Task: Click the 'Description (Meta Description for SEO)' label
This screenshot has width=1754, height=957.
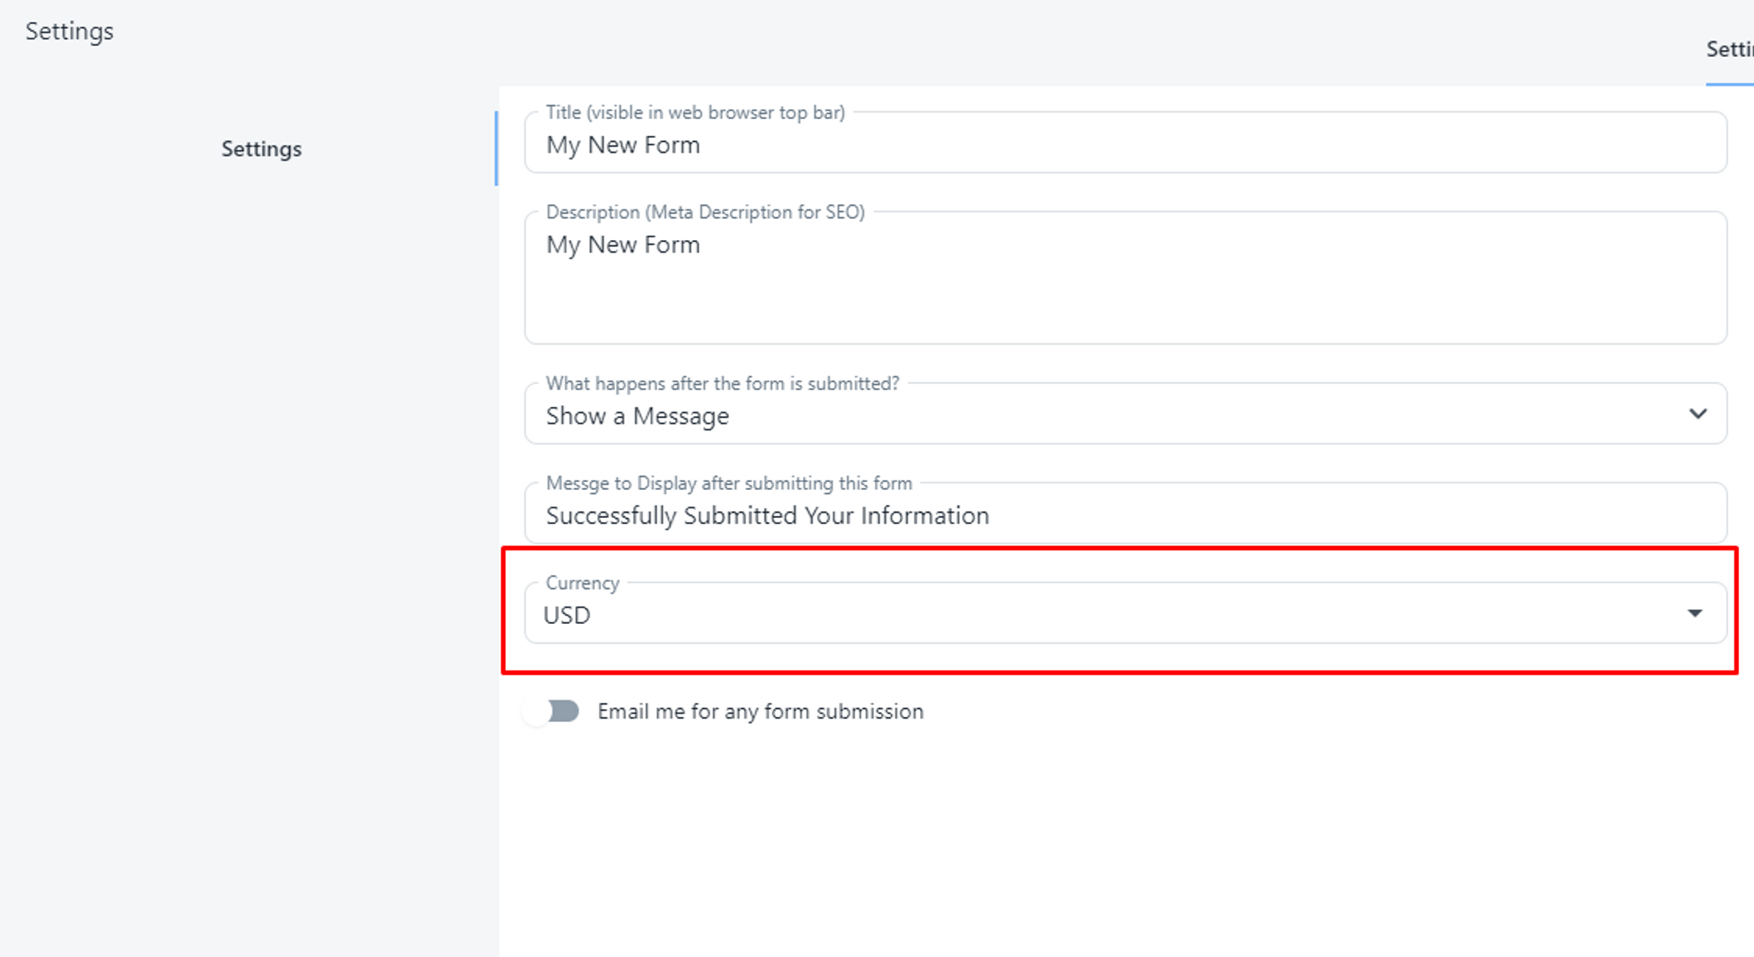Action: [705, 213]
